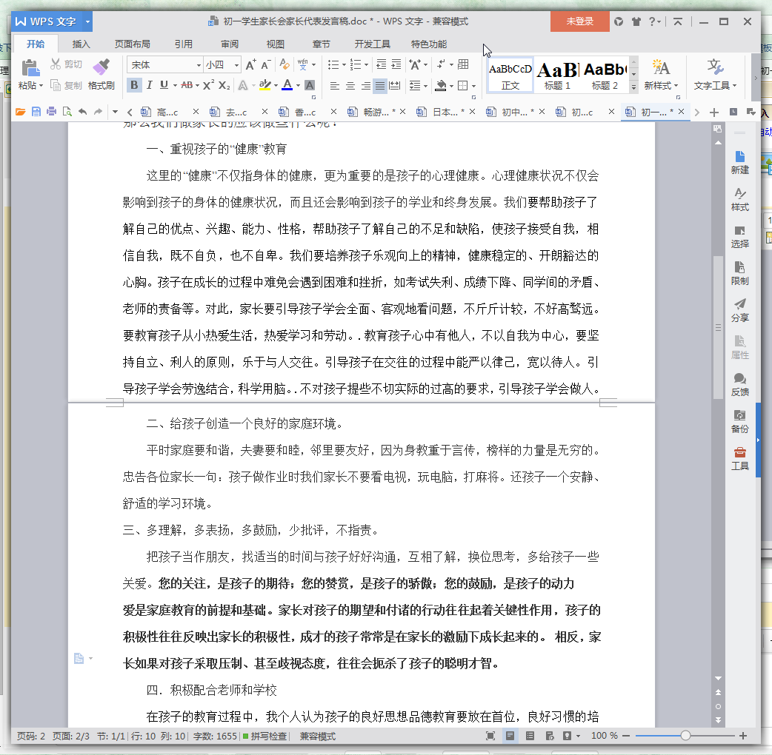Apply the Heading 1 (标题 1) style
Image resolution: width=772 pixels, height=755 pixels.
(557, 75)
